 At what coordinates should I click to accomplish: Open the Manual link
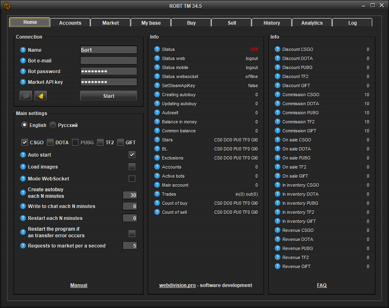pos(79,285)
